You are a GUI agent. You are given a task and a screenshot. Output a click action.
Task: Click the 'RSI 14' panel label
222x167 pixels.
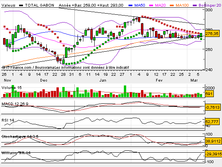(x=8, y=120)
